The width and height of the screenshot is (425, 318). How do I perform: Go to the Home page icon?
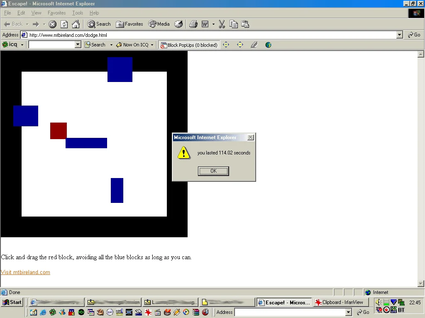click(76, 24)
